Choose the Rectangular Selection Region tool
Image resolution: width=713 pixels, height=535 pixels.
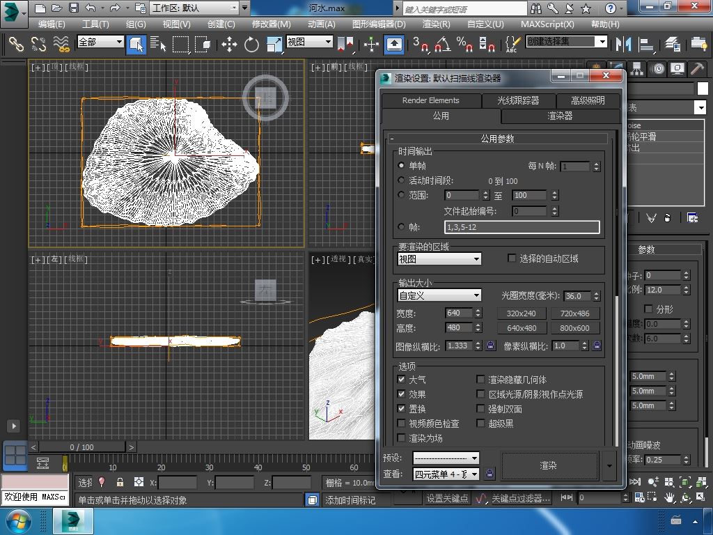[x=181, y=44]
